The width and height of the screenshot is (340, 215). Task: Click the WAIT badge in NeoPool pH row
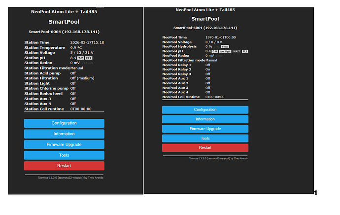click(x=237, y=51)
